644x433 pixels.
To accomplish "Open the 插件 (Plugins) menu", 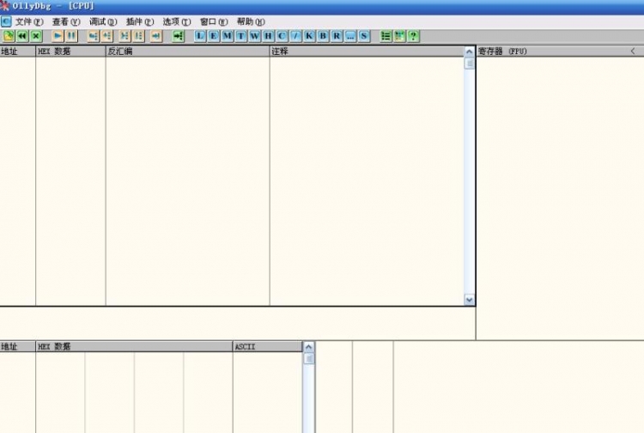I will 140,21.
